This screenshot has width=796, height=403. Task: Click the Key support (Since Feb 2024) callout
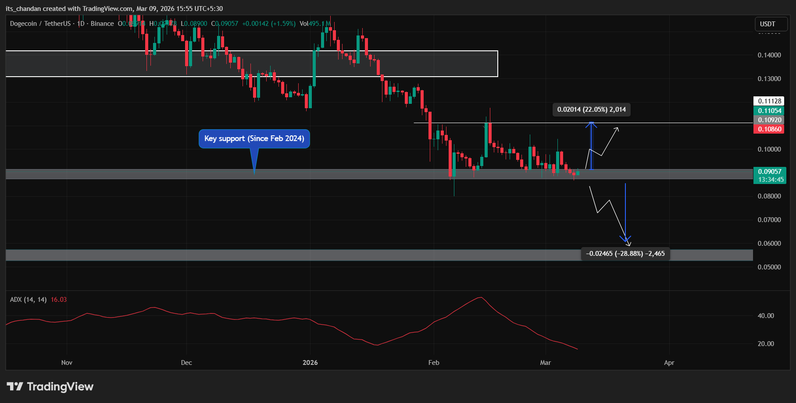pyautogui.click(x=254, y=138)
